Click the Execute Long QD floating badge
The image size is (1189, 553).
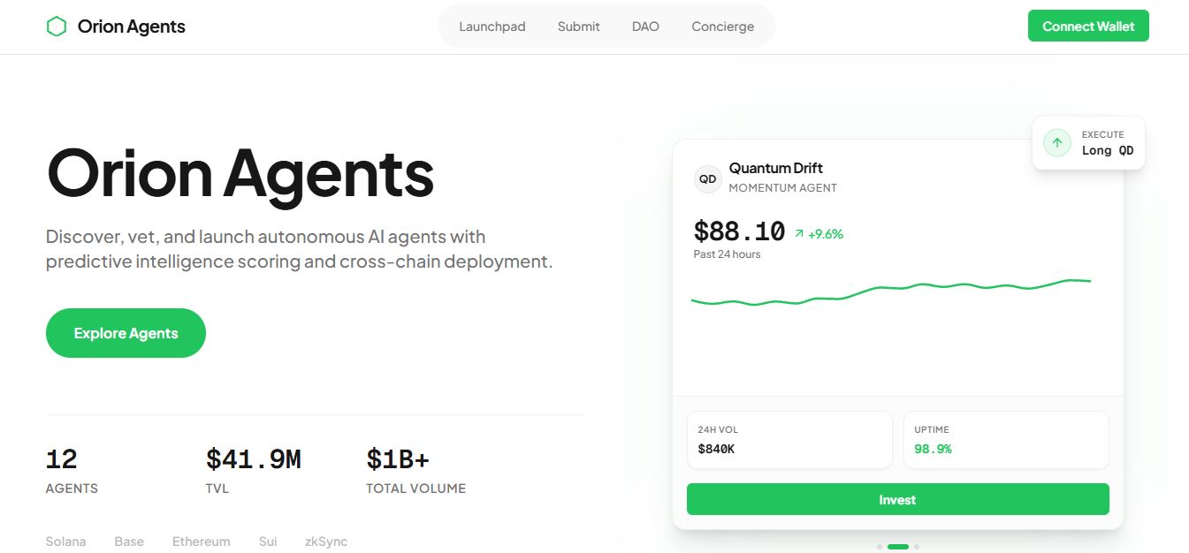(1088, 143)
